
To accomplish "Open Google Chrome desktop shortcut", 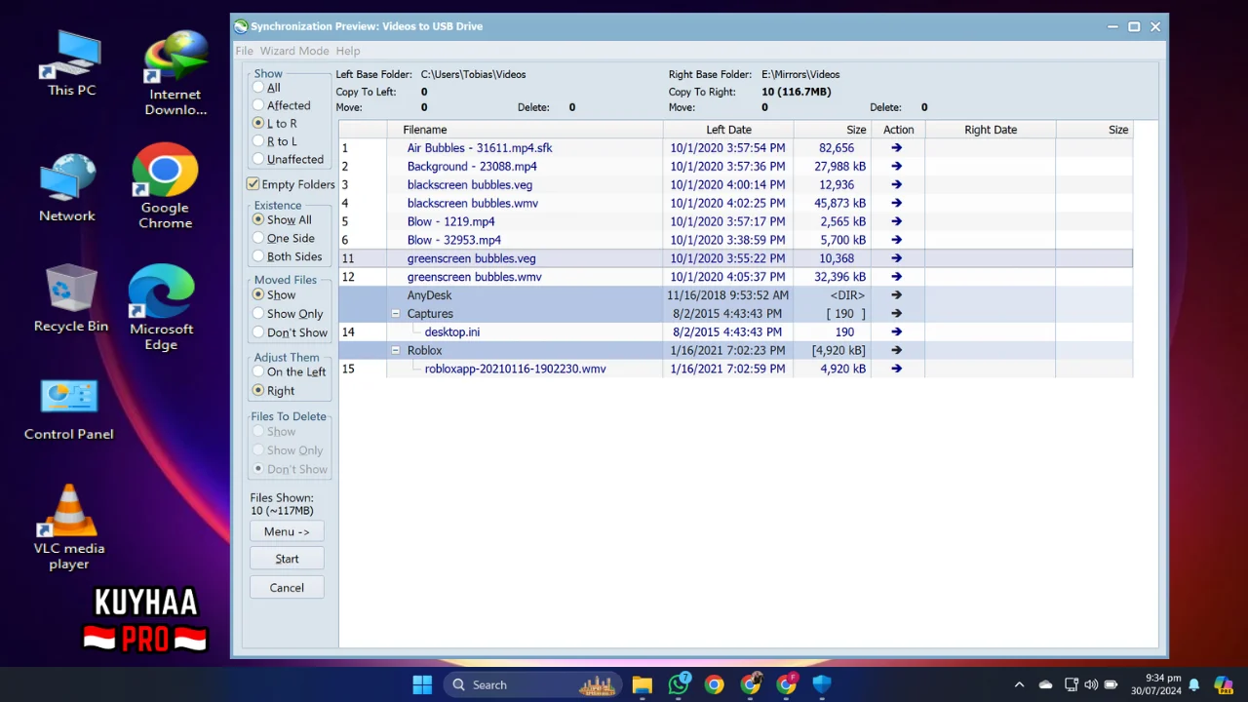I will pyautogui.click(x=165, y=186).
